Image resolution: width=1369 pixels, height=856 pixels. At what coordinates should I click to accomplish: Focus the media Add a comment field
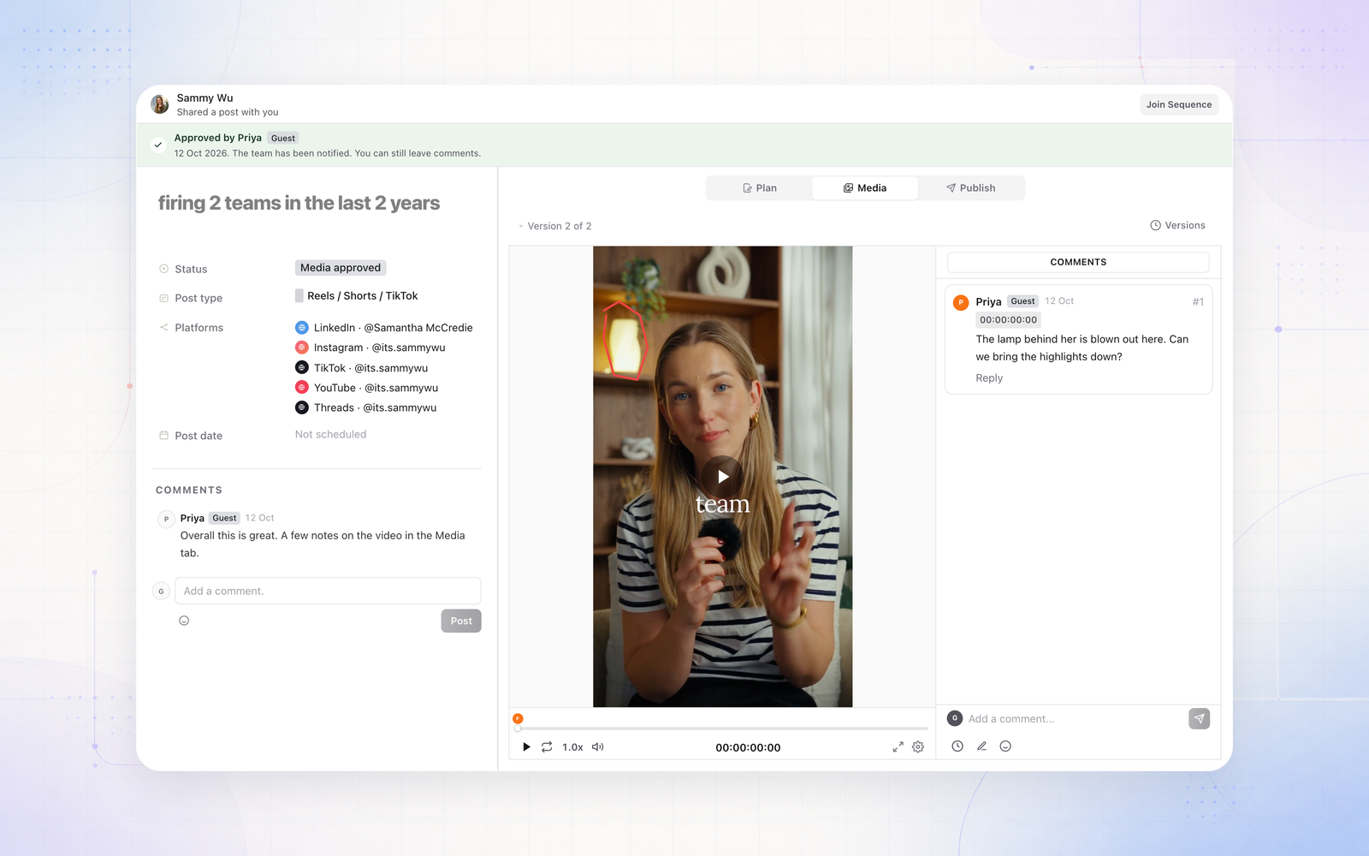click(1073, 719)
